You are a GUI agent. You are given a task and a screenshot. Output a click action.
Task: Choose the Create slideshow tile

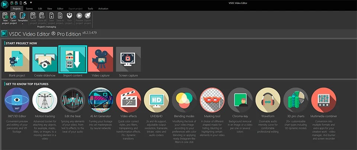pyautogui.click(x=45, y=59)
